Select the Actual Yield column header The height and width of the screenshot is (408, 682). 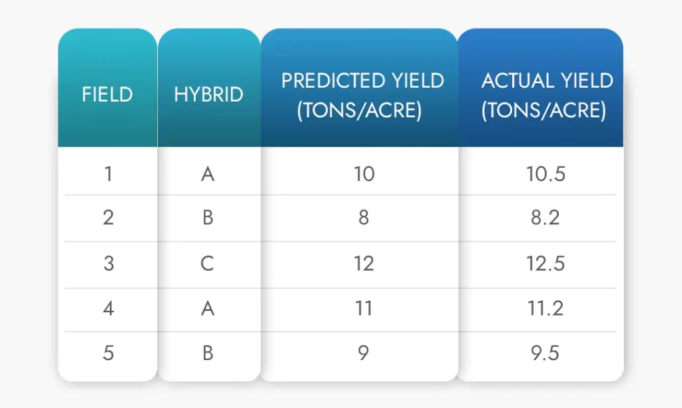[x=546, y=95]
